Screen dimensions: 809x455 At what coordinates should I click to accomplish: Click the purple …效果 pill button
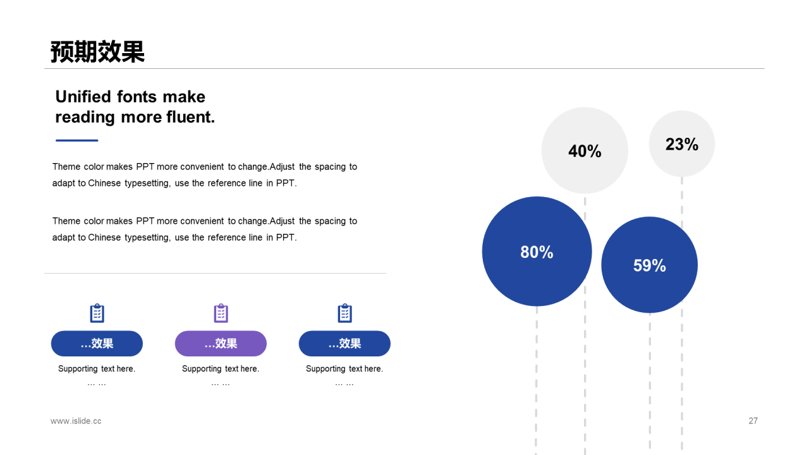[221, 343]
